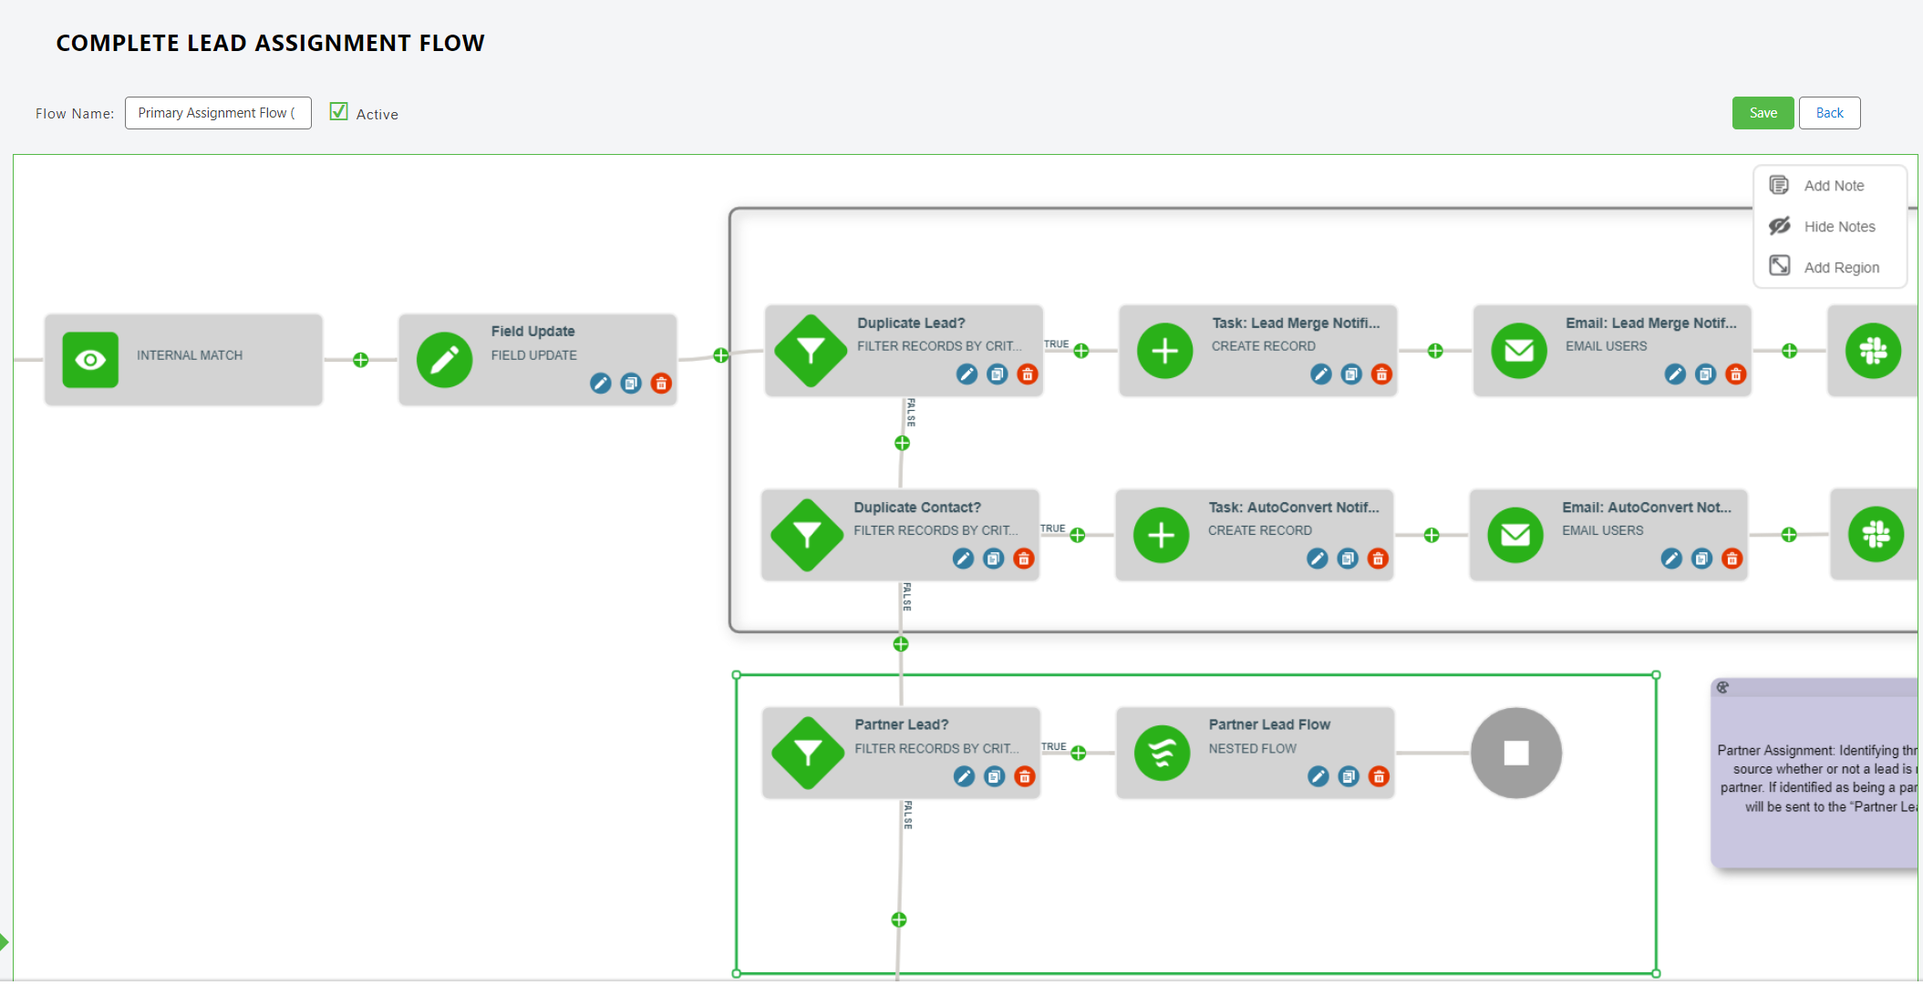1923x985 pixels.
Task: Select Add Region from the menu
Action: (x=1842, y=267)
